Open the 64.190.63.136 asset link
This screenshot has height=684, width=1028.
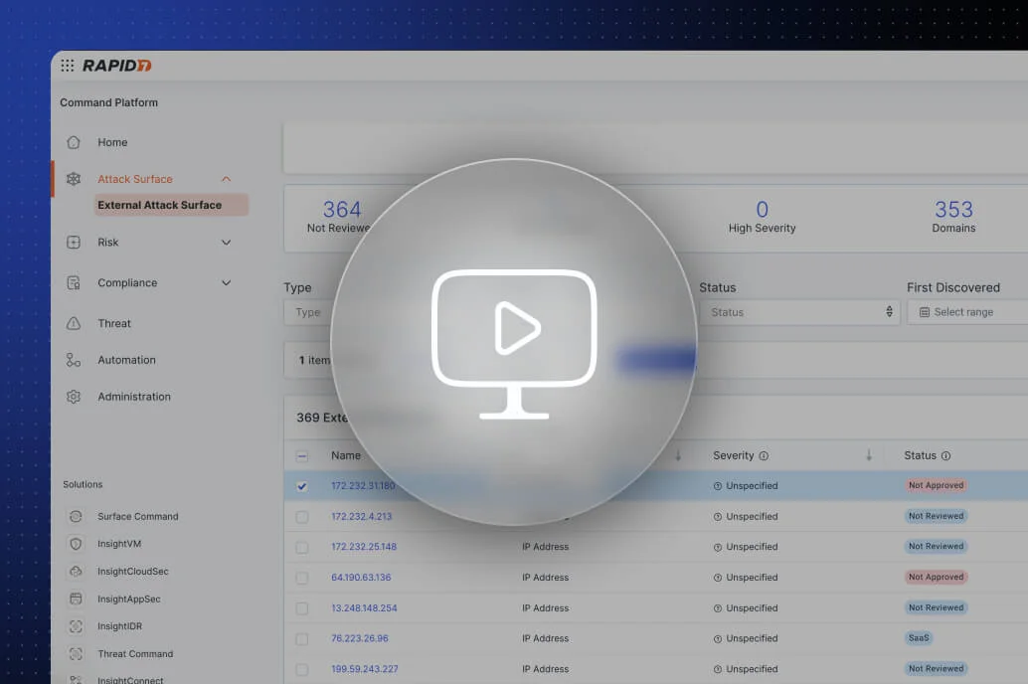coord(361,578)
